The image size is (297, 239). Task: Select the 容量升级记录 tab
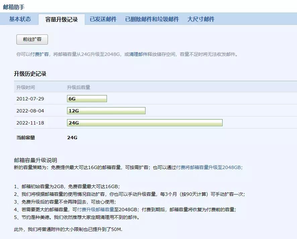62,19
